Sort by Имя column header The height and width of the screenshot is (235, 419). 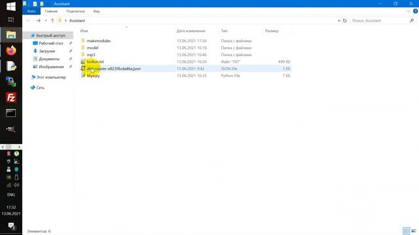(x=84, y=31)
